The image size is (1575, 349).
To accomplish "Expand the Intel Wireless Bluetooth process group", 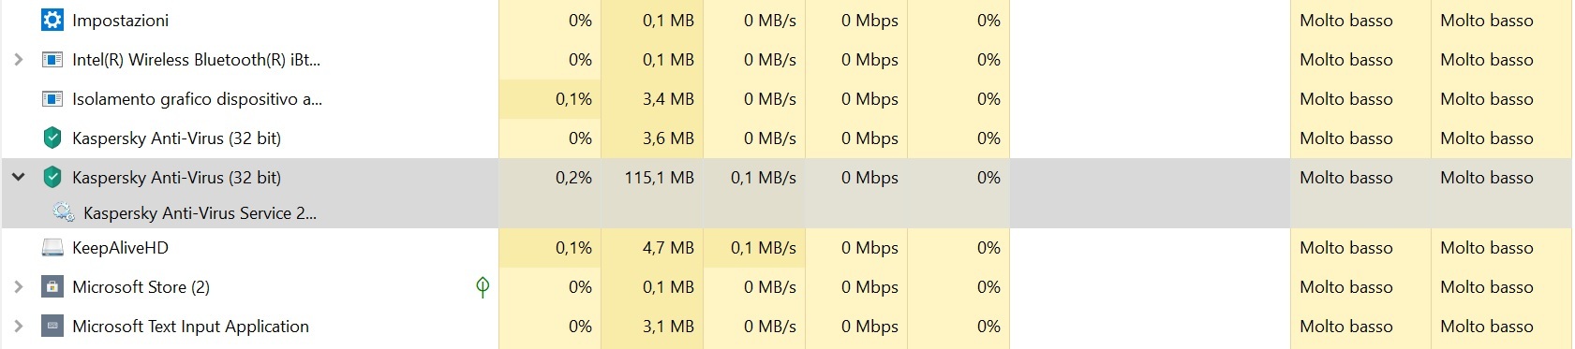I will pos(18,59).
